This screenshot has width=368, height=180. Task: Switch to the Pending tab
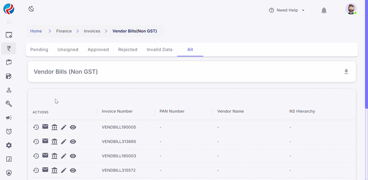(x=39, y=50)
